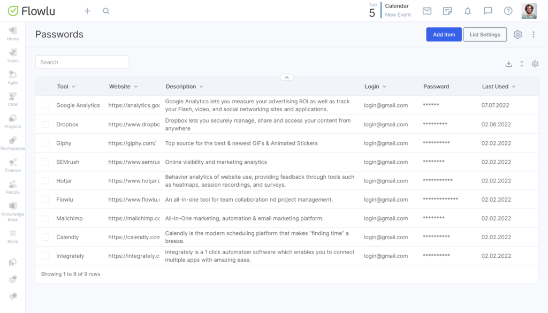Check the Integrately row checkbox
548x313 pixels.
click(45, 256)
